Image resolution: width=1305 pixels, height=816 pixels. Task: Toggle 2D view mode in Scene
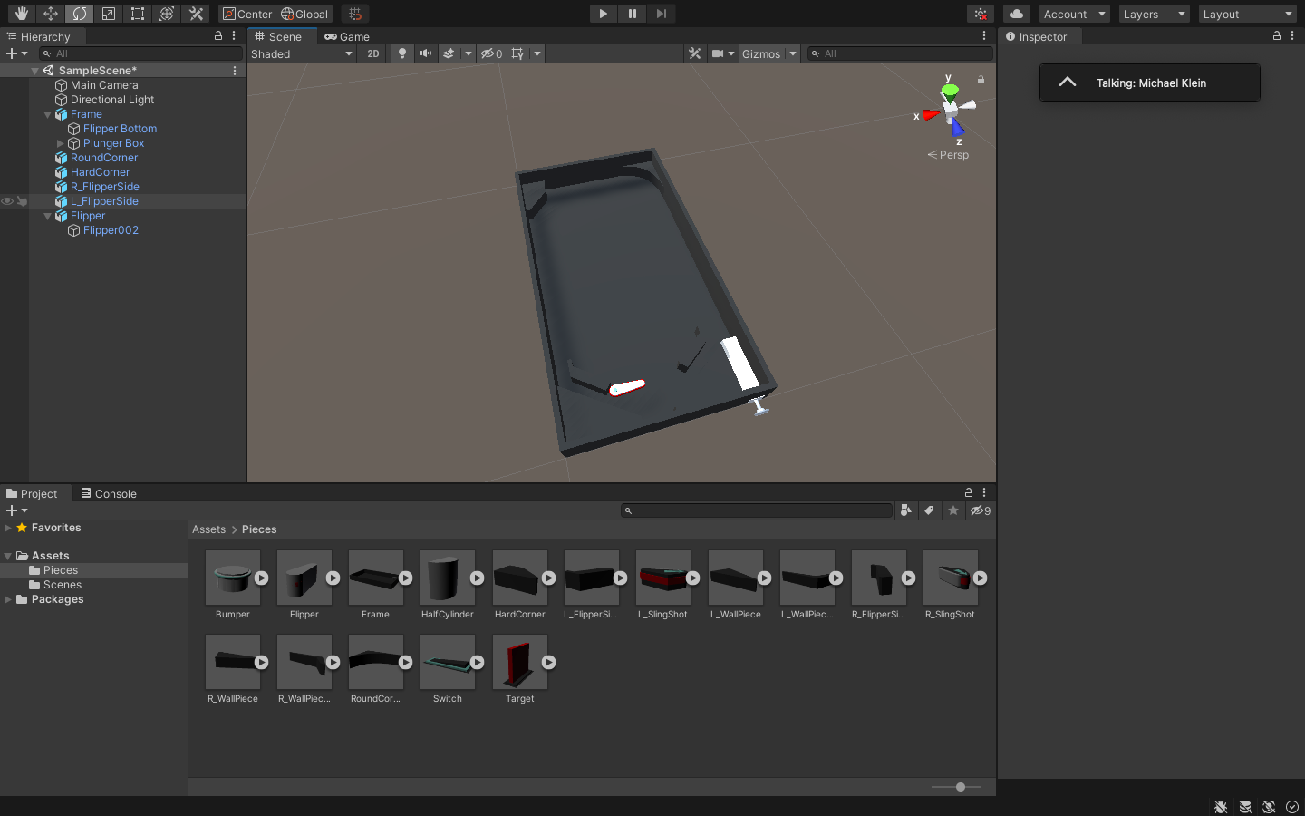click(x=373, y=53)
